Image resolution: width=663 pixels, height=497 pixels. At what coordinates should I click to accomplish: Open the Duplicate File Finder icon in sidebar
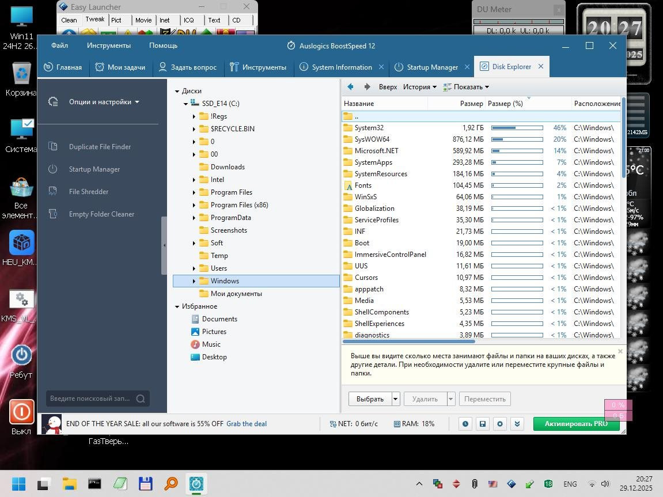pyautogui.click(x=53, y=147)
